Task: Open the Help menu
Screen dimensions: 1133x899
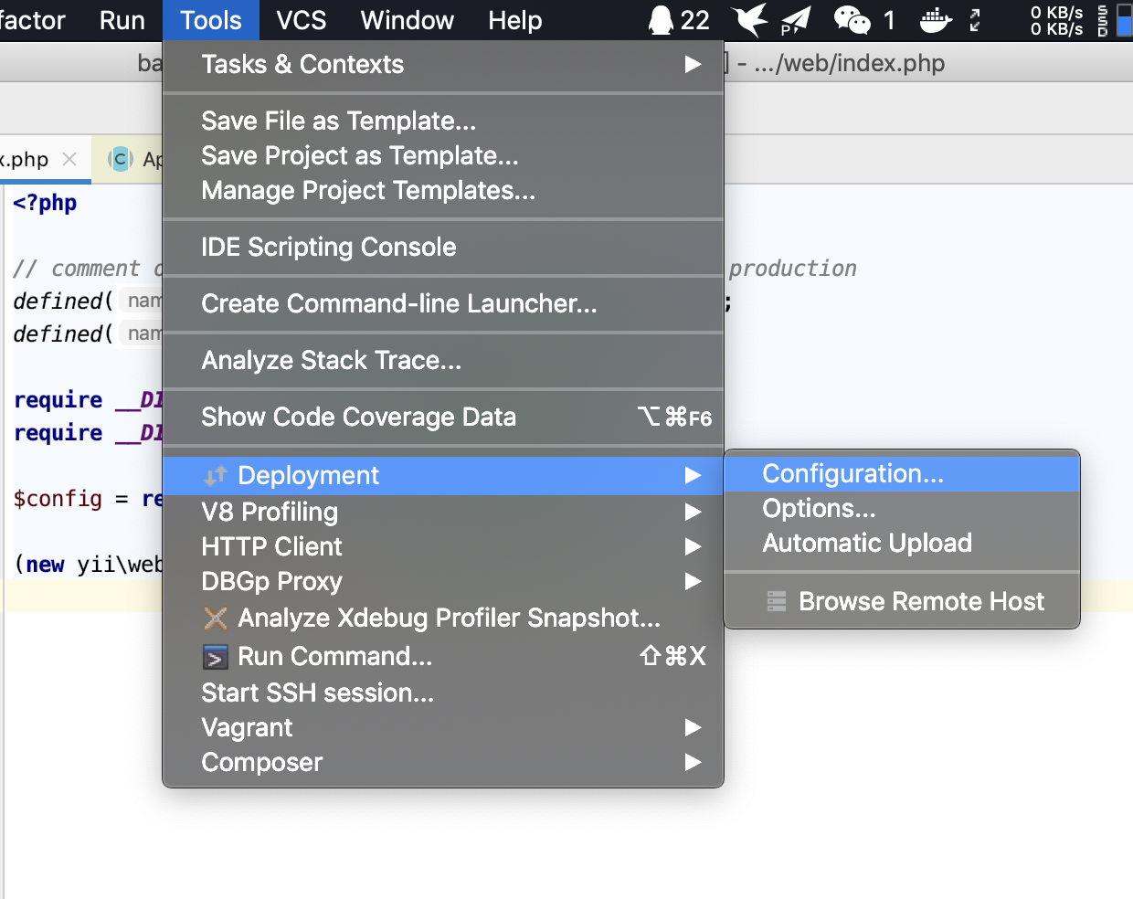Action: [515, 20]
